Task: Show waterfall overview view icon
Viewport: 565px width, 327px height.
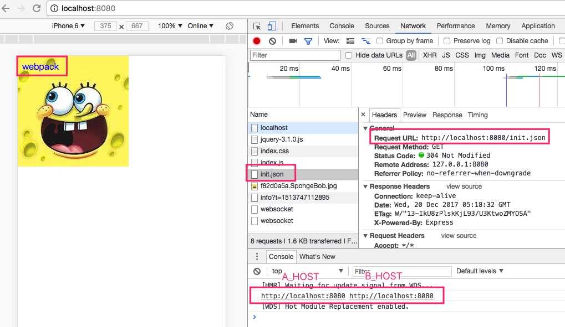Action: coord(366,41)
